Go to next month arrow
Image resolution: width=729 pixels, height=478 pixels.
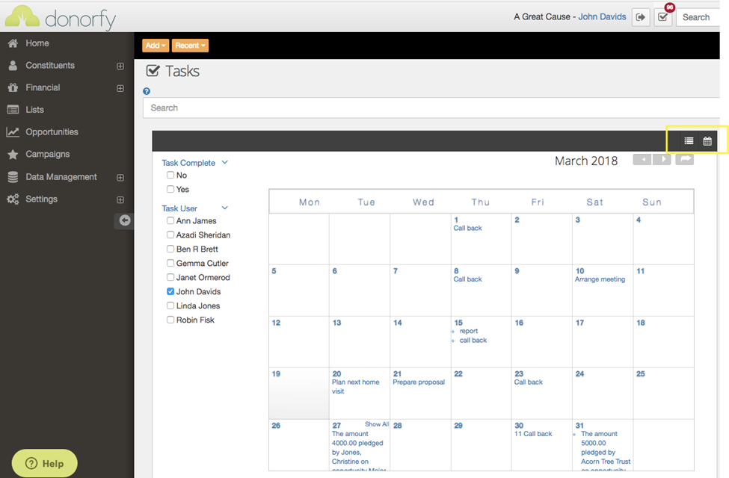click(x=662, y=160)
